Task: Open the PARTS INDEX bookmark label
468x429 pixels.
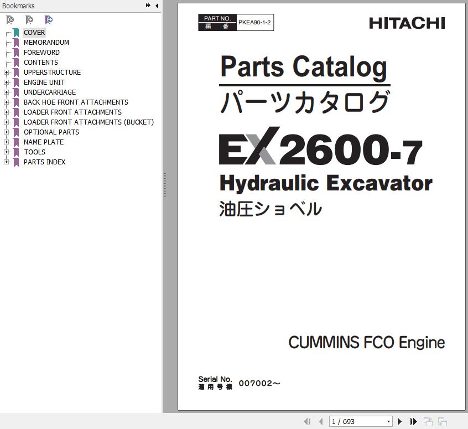Action: pyautogui.click(x=44, y=162)
